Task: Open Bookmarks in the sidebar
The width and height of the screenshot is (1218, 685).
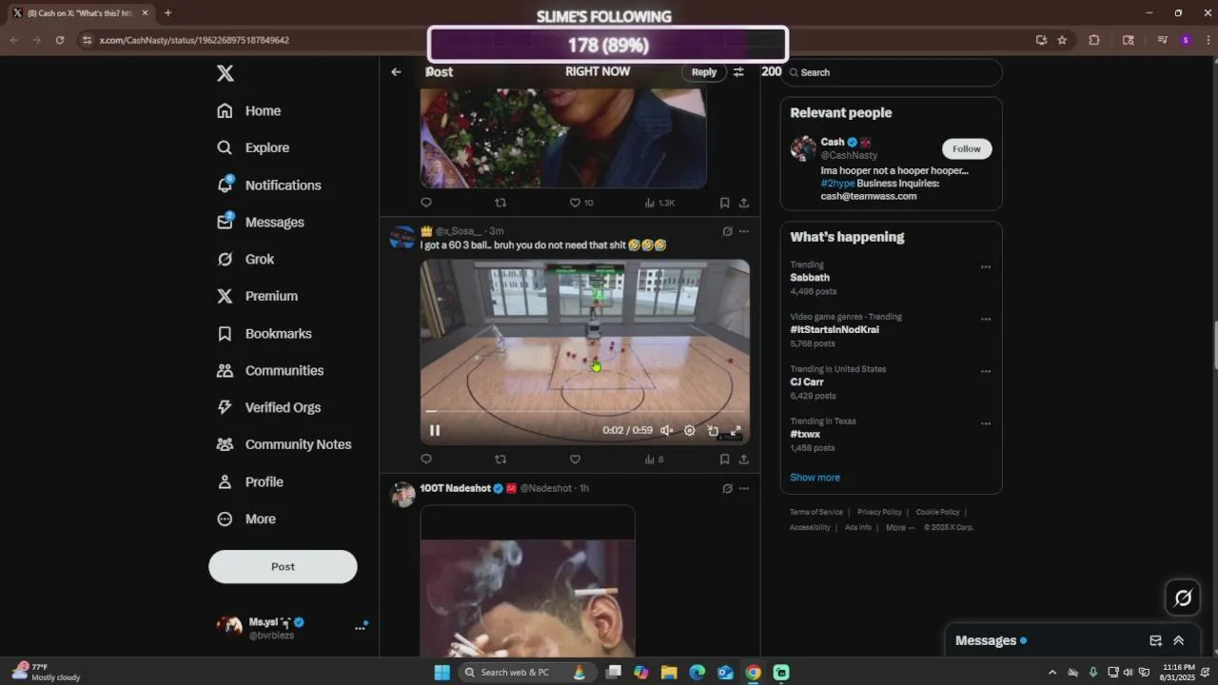Action: pyautogui.click(x=264, y=334)
